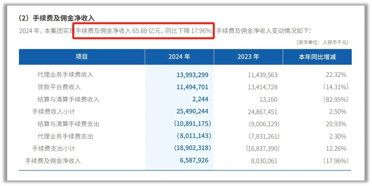This screenshot has width=372, height=186.
Task: Click the text 2024 年，本集团实现
Action: tap(47, 31)
